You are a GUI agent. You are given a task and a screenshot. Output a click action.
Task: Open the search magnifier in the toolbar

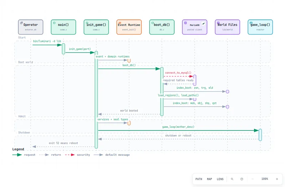pos(232,179)
